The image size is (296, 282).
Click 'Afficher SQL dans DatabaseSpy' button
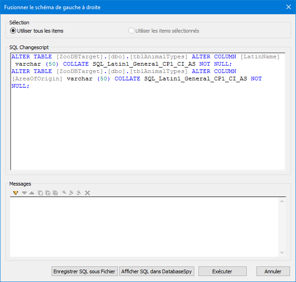157,271
